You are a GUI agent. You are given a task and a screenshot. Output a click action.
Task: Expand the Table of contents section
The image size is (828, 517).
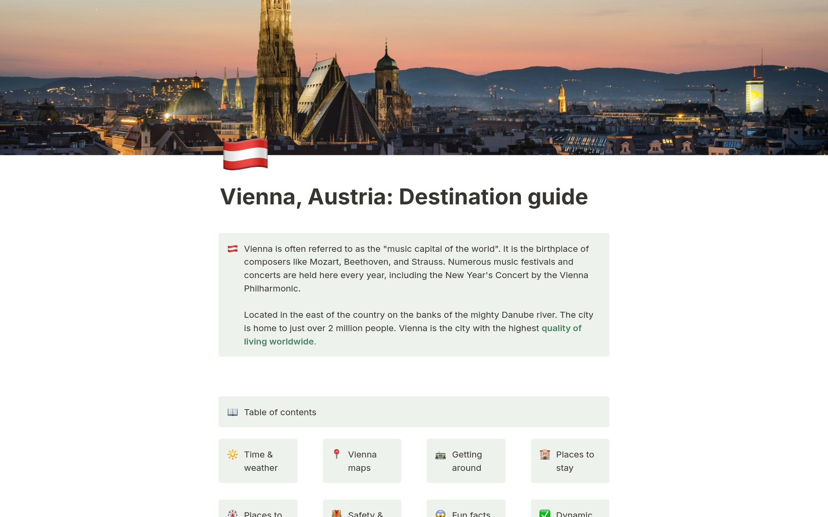click(281, 412)
